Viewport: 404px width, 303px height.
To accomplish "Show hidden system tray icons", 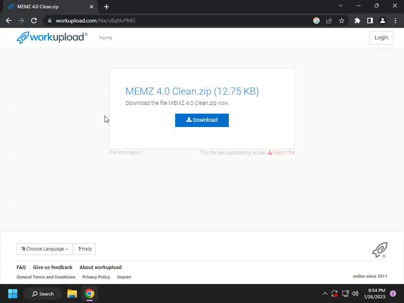I will (325, 294).
